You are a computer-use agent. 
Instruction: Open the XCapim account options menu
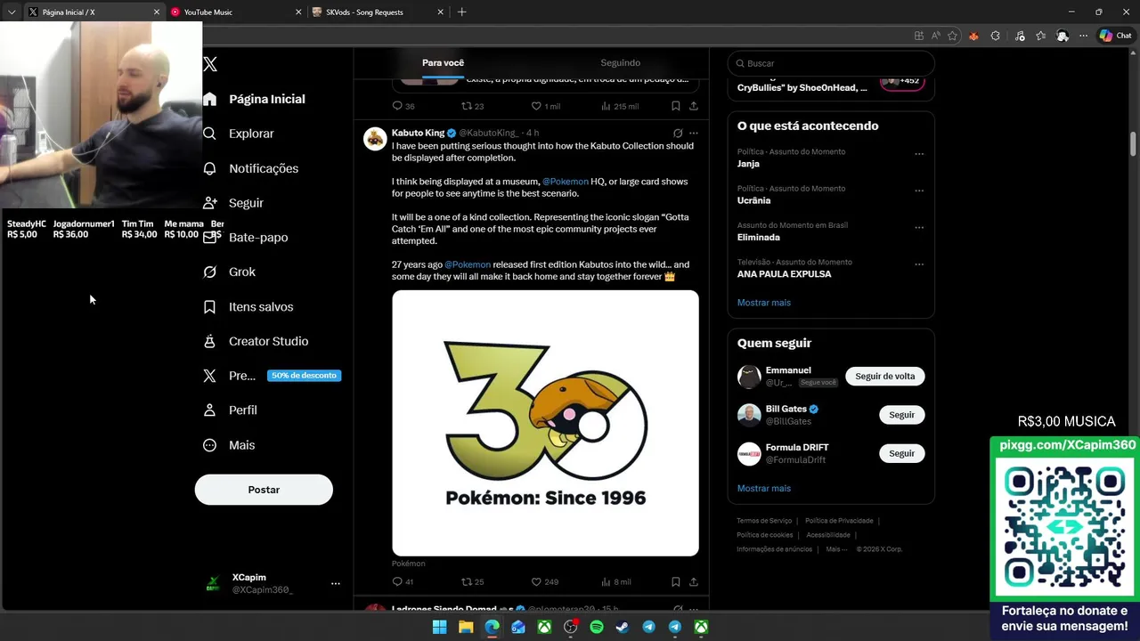tap(336, 584)
